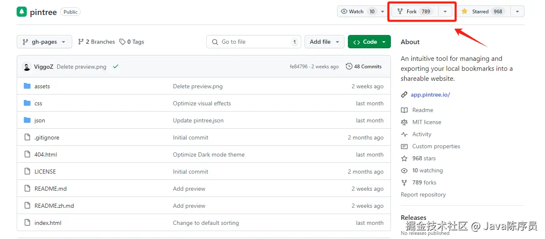Open 'Optimize visual effects' commit message
545x239 pixels.
pyautogui.click(x=202, y=103)
